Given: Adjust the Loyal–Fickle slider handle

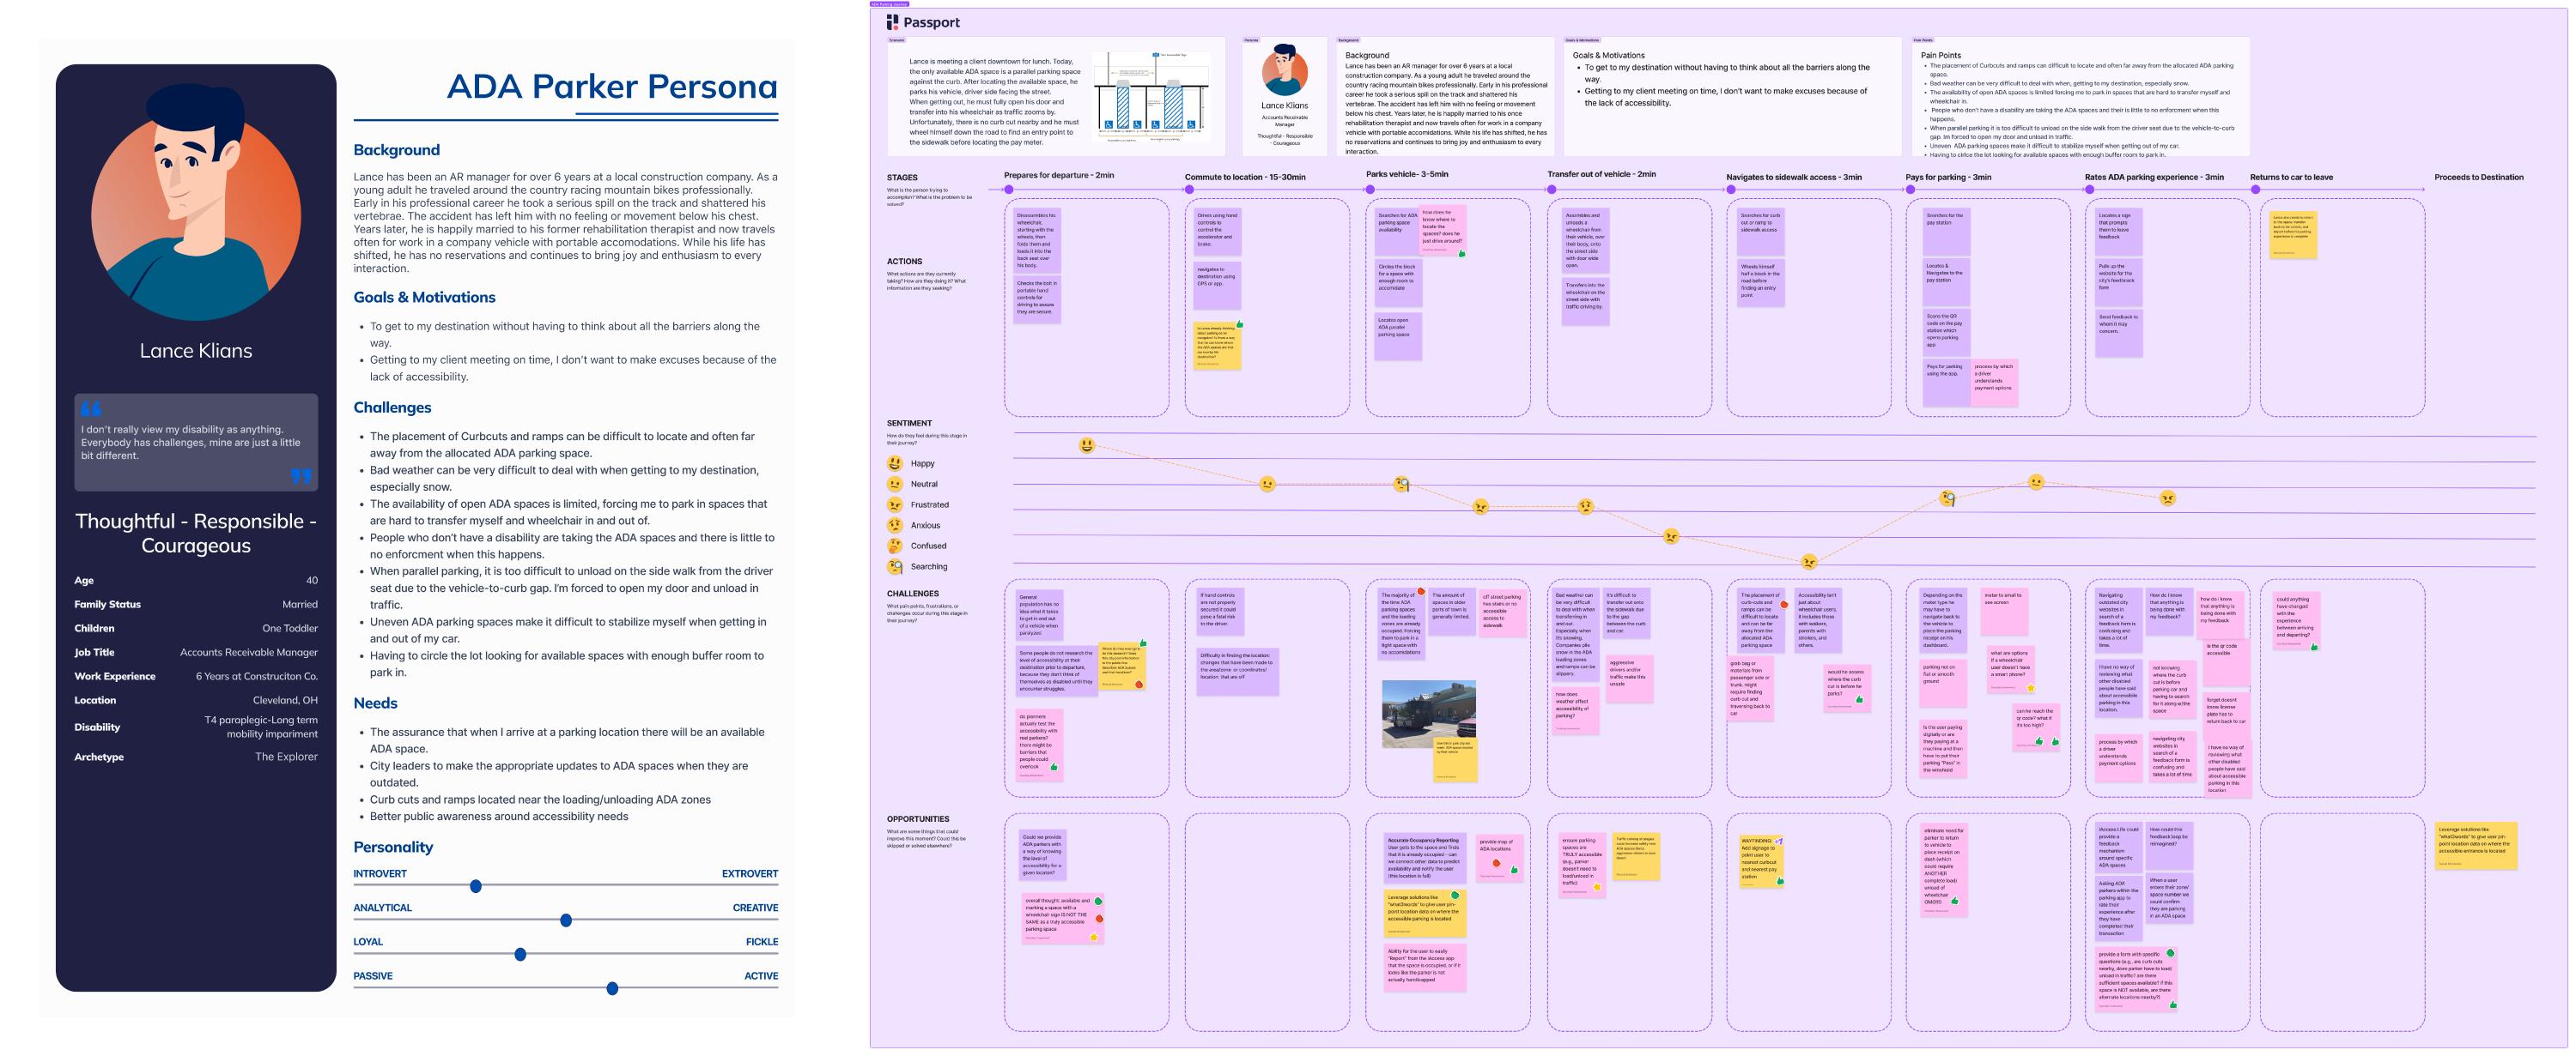Looking at the screenshot, I should coord(520,954).
